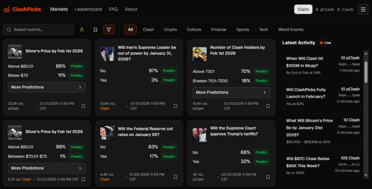The height and width of the screenshot is (189, 372).
Task: Bookmark the Supreme Court tariffs market
Action: (268, 177)
